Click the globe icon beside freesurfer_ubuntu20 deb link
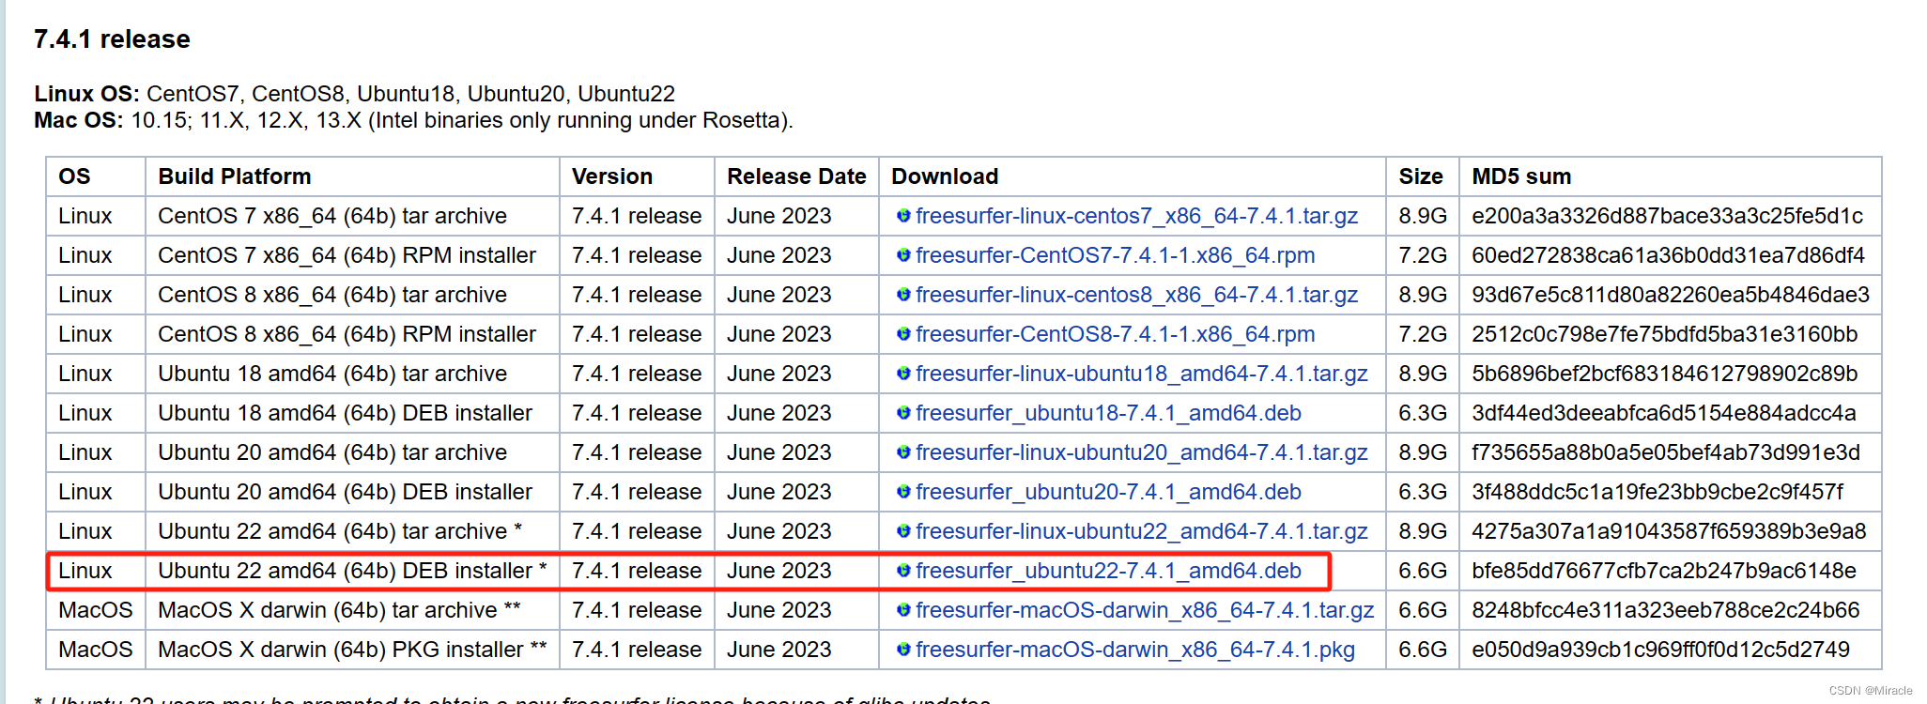Image resolution: width=1927 pixels, height=704 pixels. click(903, 492)
